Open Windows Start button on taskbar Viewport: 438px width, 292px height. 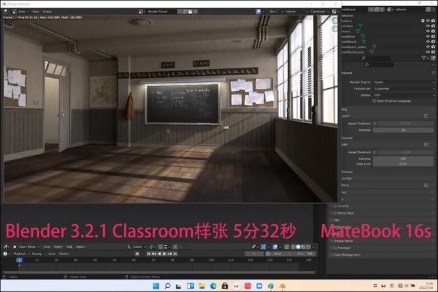click(156, 286)
